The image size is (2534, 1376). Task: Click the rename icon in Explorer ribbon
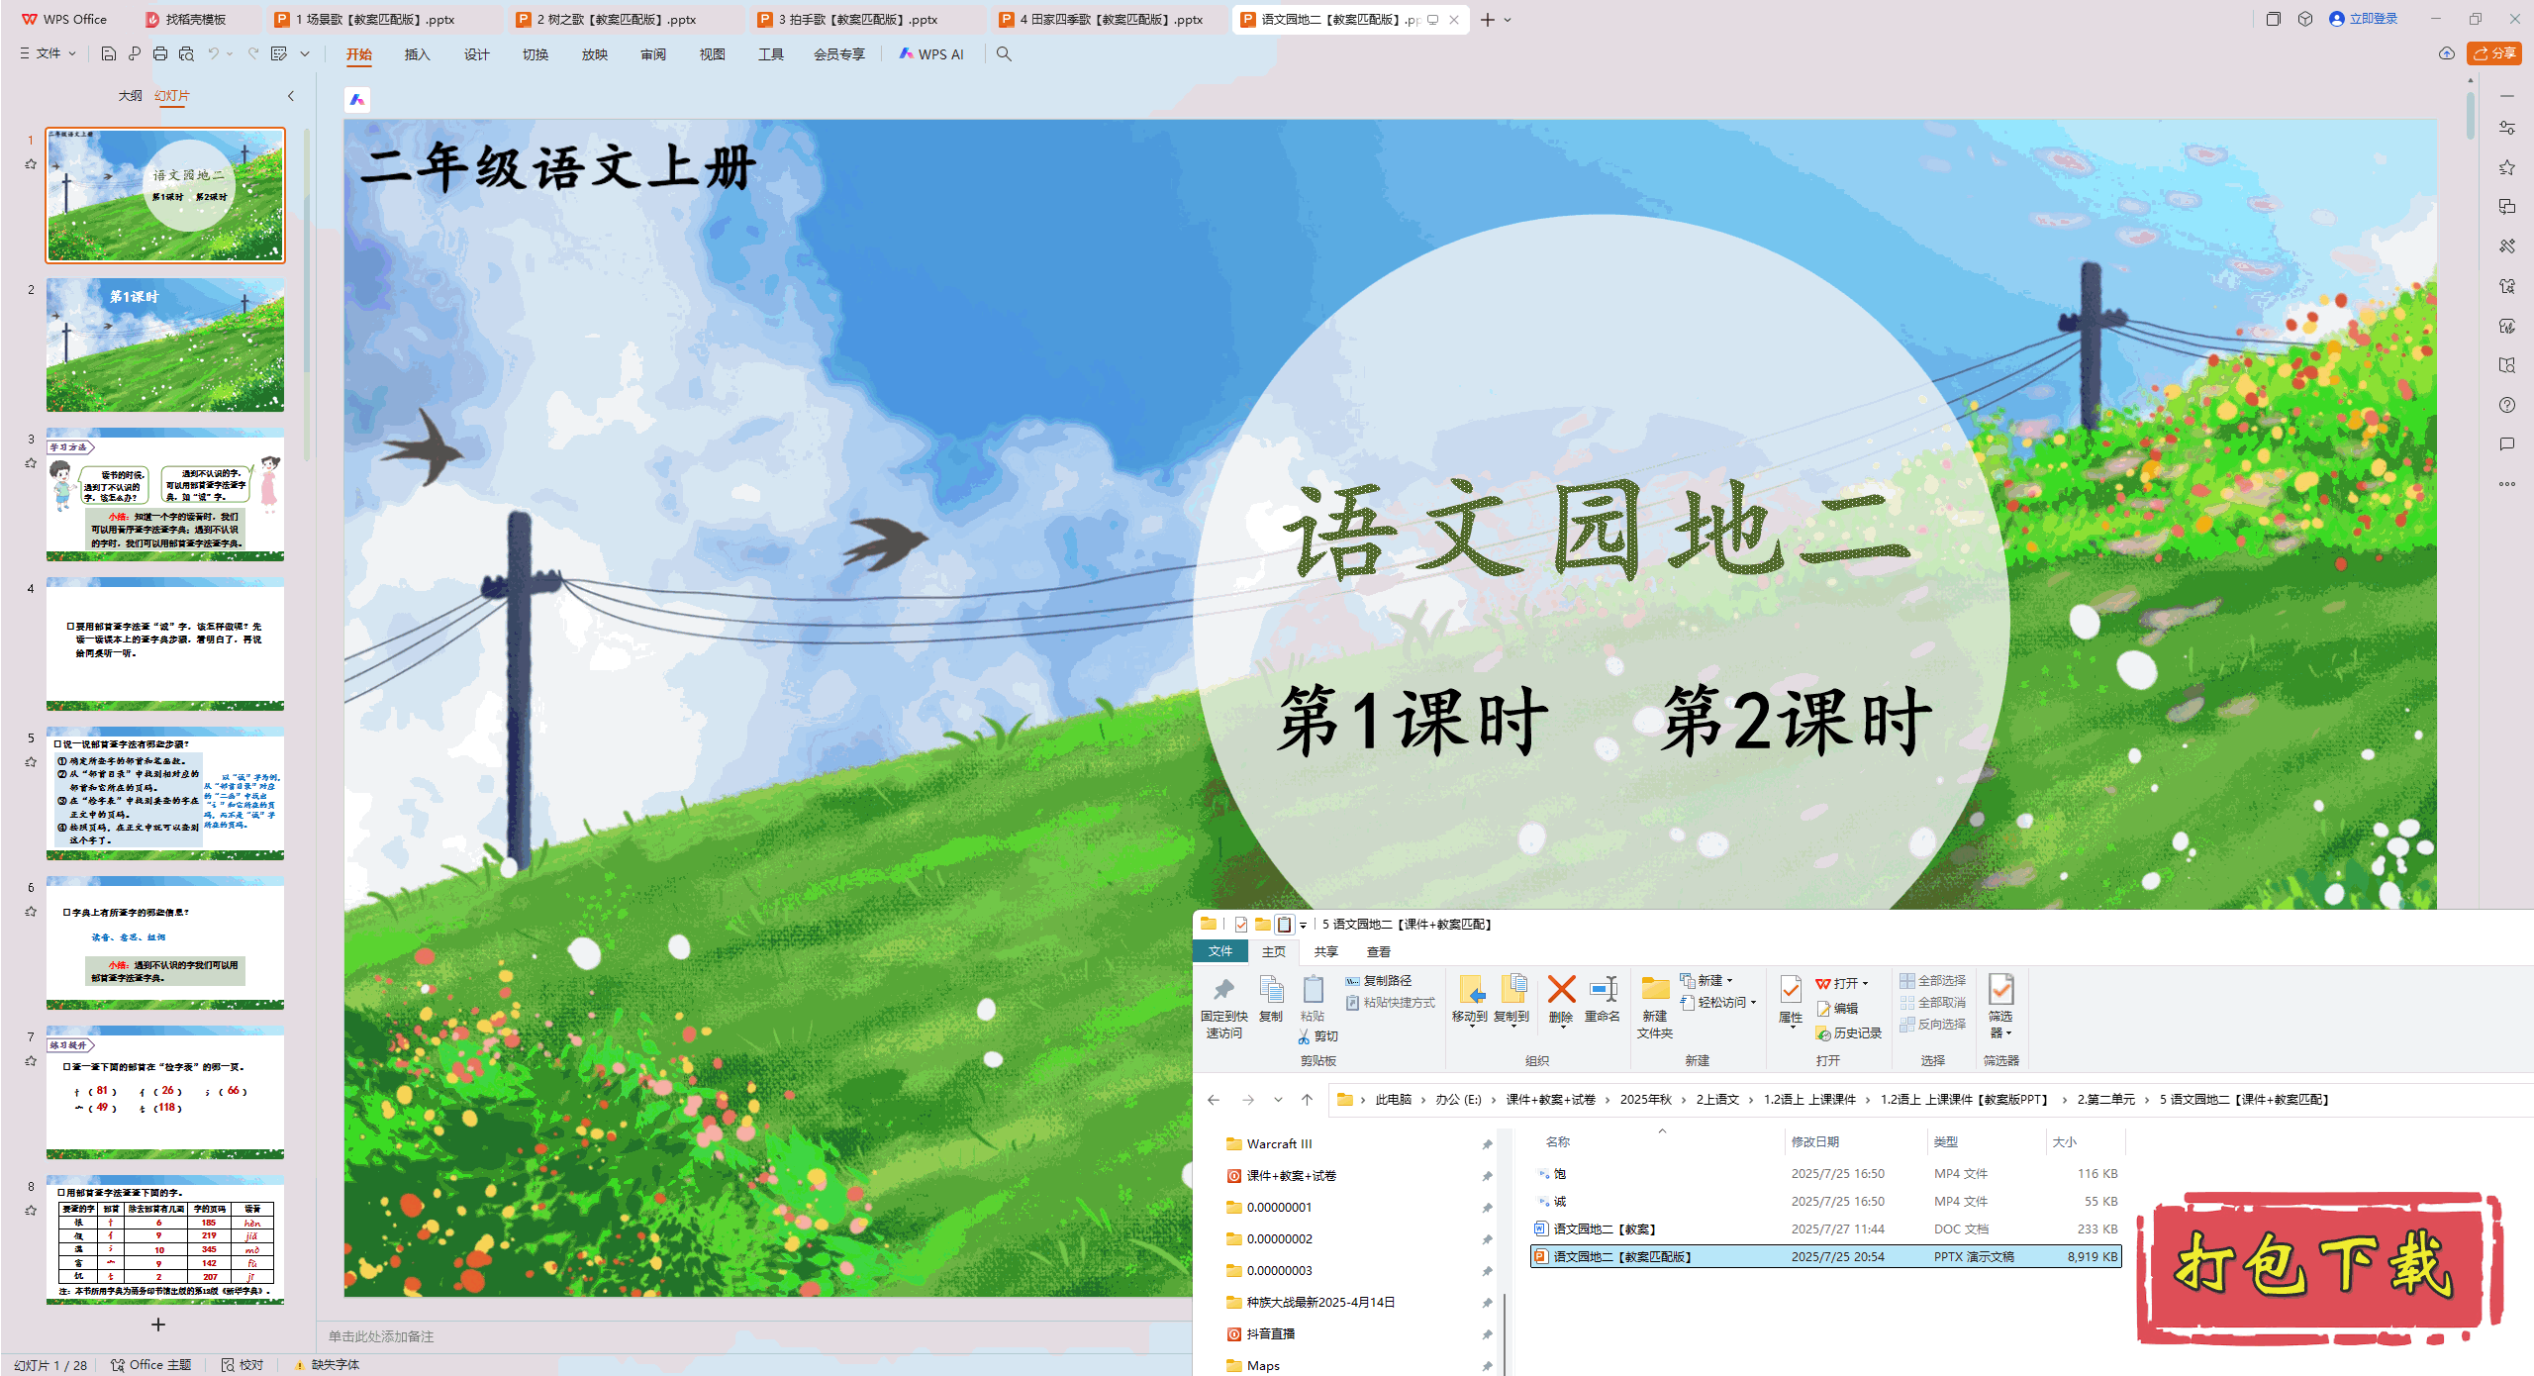point(1603,990)
